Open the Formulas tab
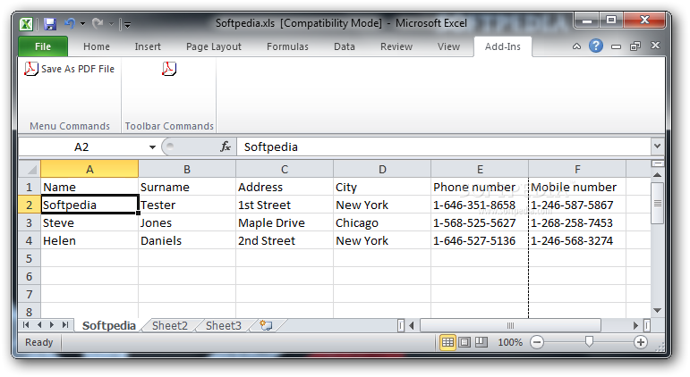The height and width of the screenshot is (377, 690). coord(287,46)
